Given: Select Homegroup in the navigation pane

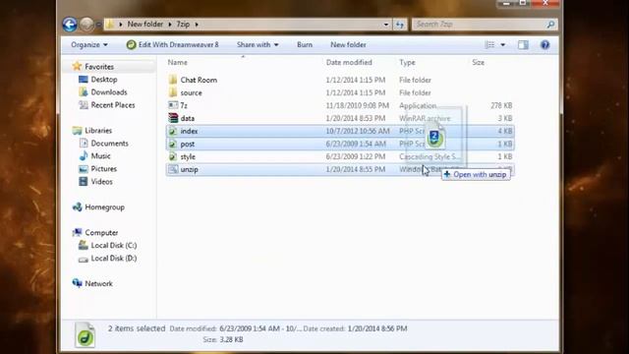Looking at the screenshot, I should click(104, 207).
